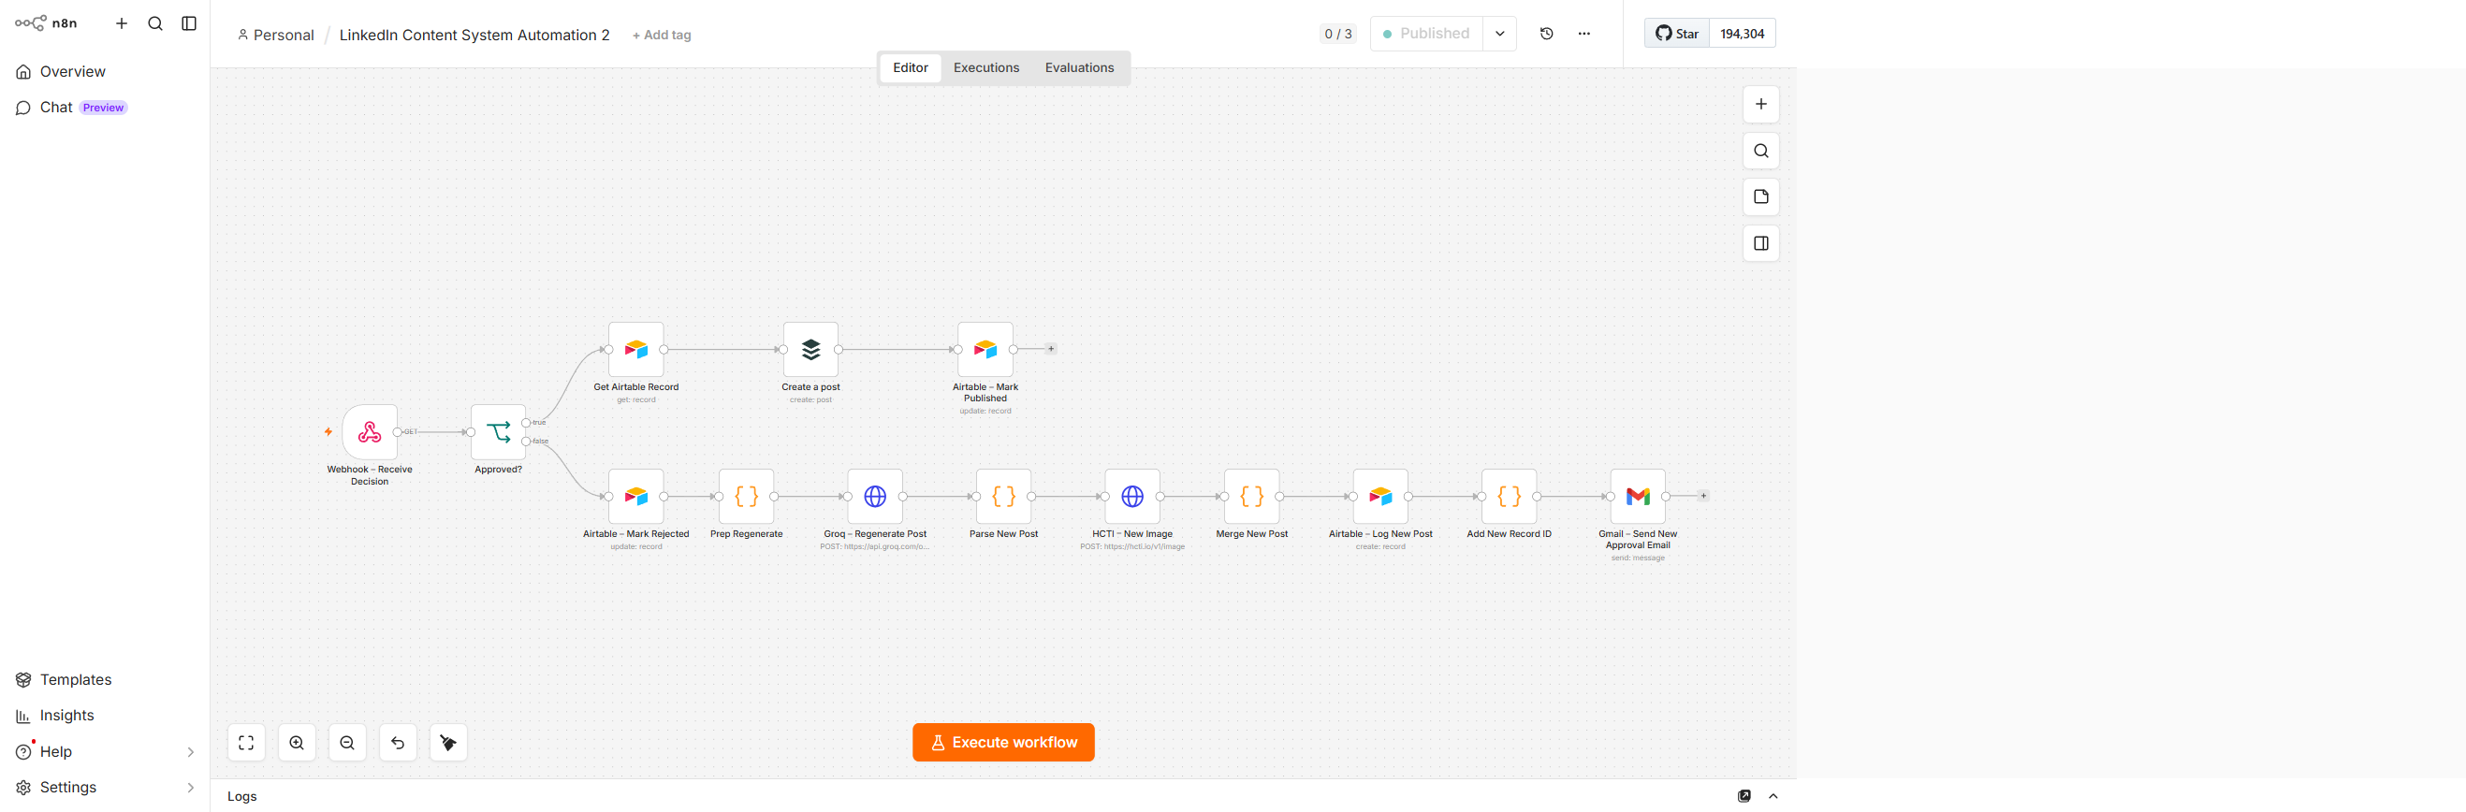This screenshot has height=812, width=2466.
Task: Edit the LinkedIn Content System Automation 2 title
Action: 474,36
